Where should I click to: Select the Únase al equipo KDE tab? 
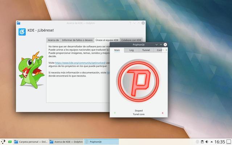coord(107,40)
